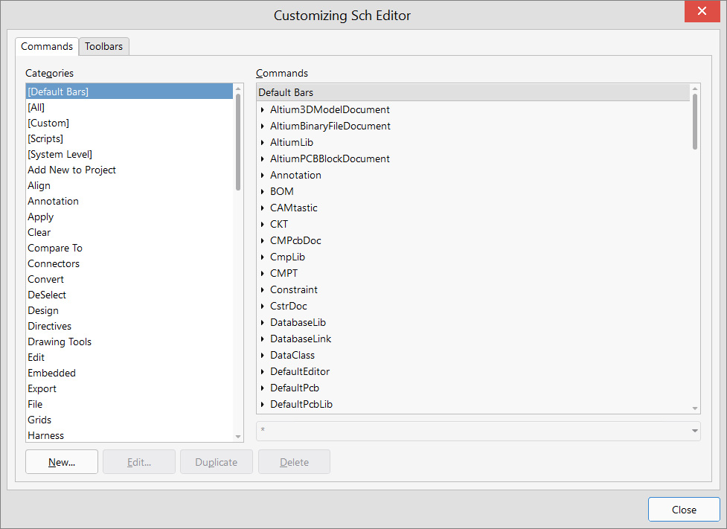Viewport: 727px width, 529px height.
Task: Click Categories list scroll-up arrow
Action: click(238, 89)
